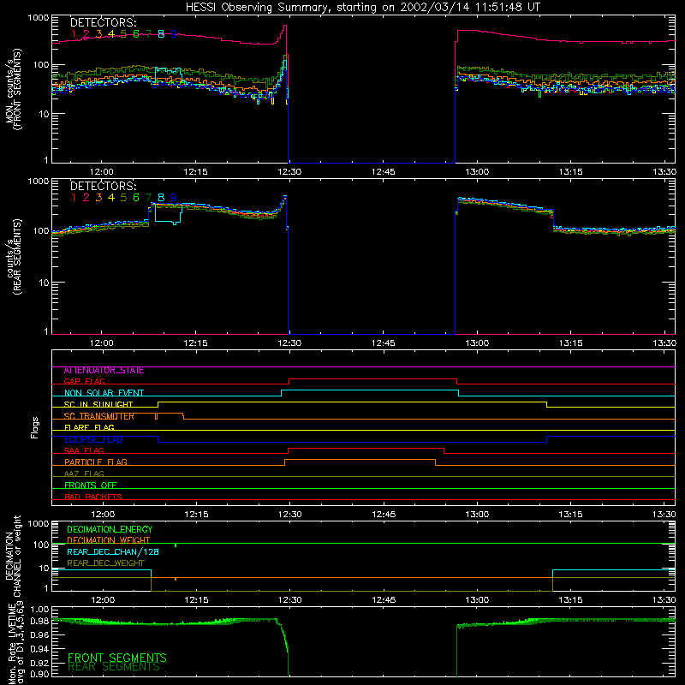Select detector 5 number in rear segments legend
The height and width of the screenshot is (685, 685).
[123, 198]
